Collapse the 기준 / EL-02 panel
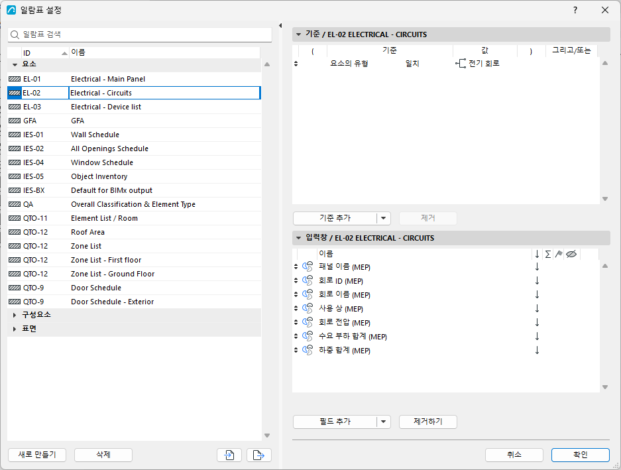This screenshot has height=470, width=621. coord(299,34)
